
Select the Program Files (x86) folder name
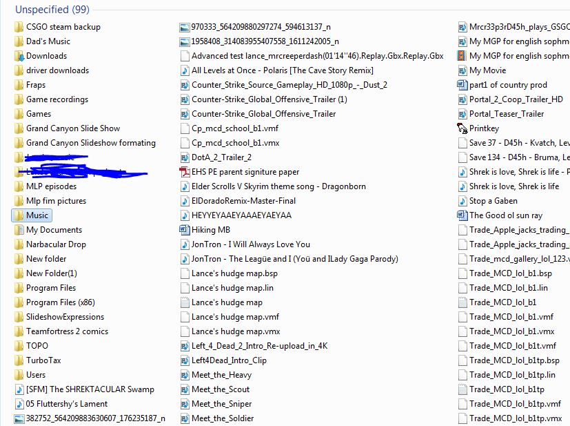click(x=61, y=302)
